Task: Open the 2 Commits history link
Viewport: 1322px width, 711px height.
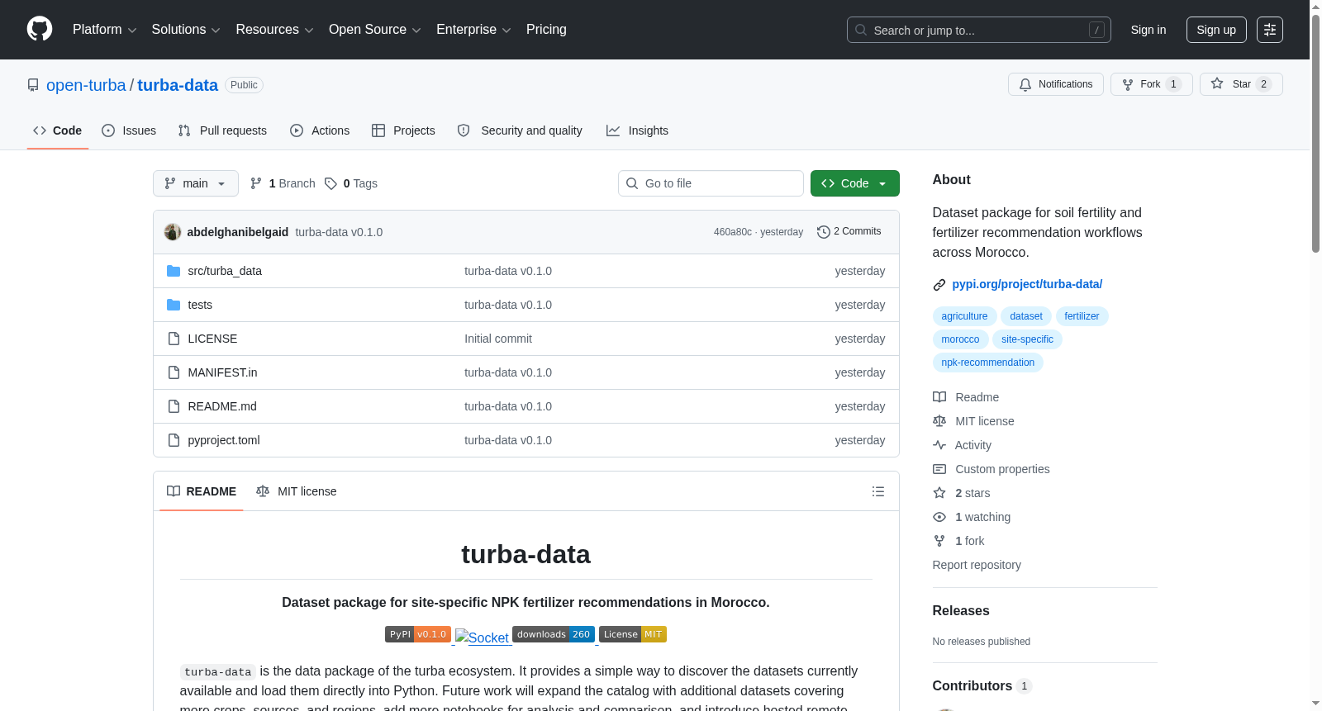Action: click(849, 232)
